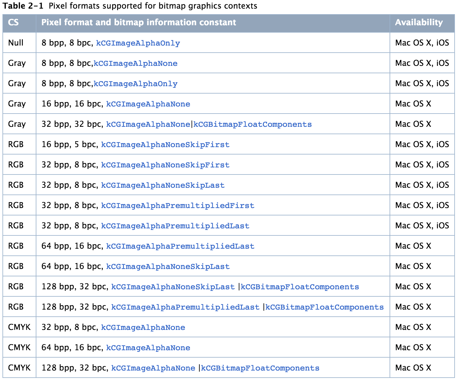
Task: Click kCGBitmapFloatComponents link in the CMYK row
Action: [260, 368]
